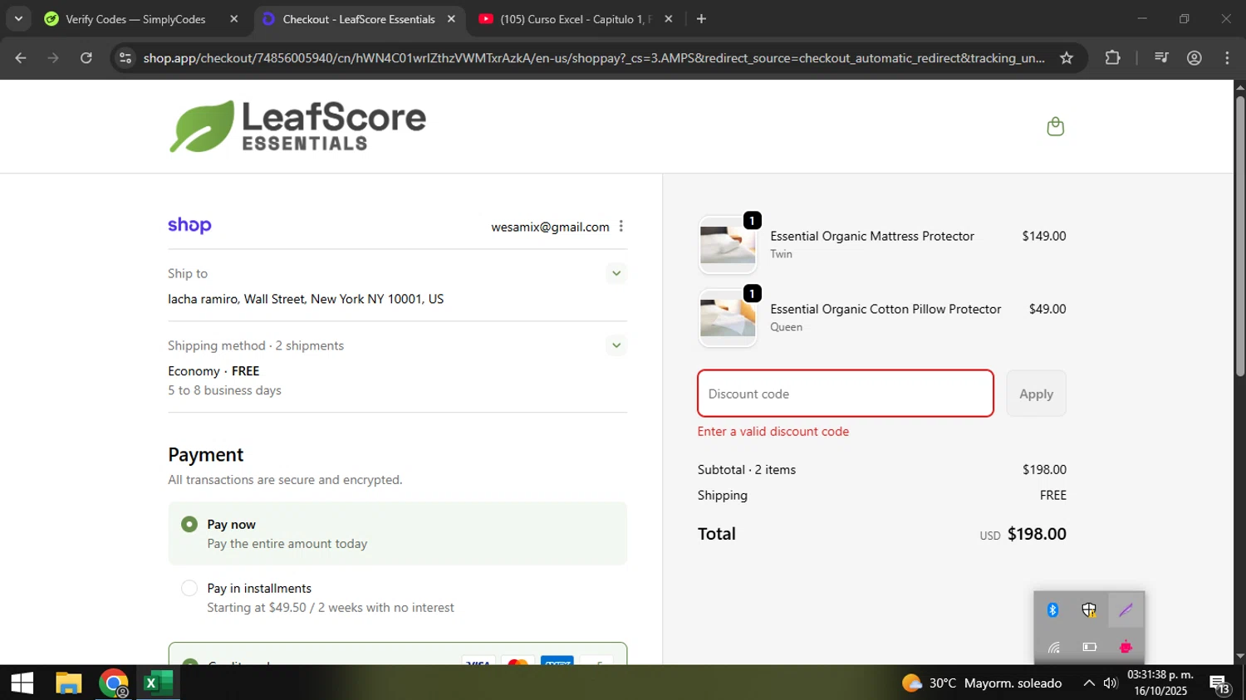The height and width of the screenshot is (700, 1246).
Task: Open media controls icon in toolbar
Action: [x=1161, y=58]
